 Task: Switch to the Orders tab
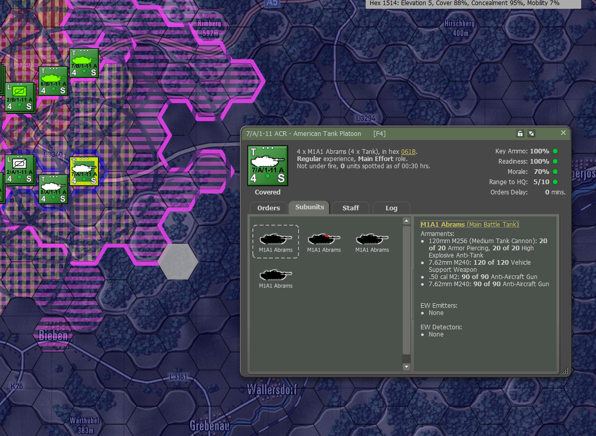tap(268, 208)
